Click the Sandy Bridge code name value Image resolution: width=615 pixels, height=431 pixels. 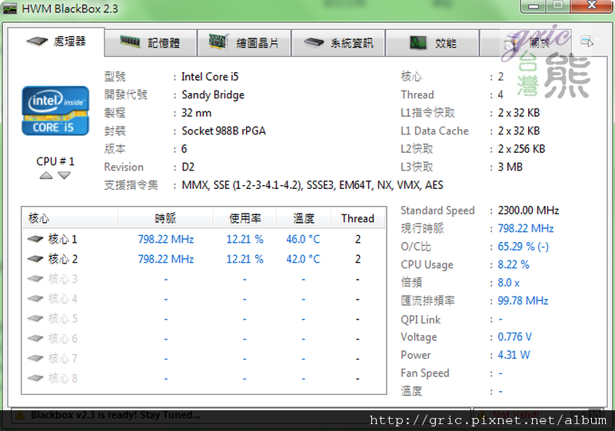213,94
